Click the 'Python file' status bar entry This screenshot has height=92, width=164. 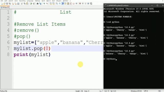click(x=4, y=91)
